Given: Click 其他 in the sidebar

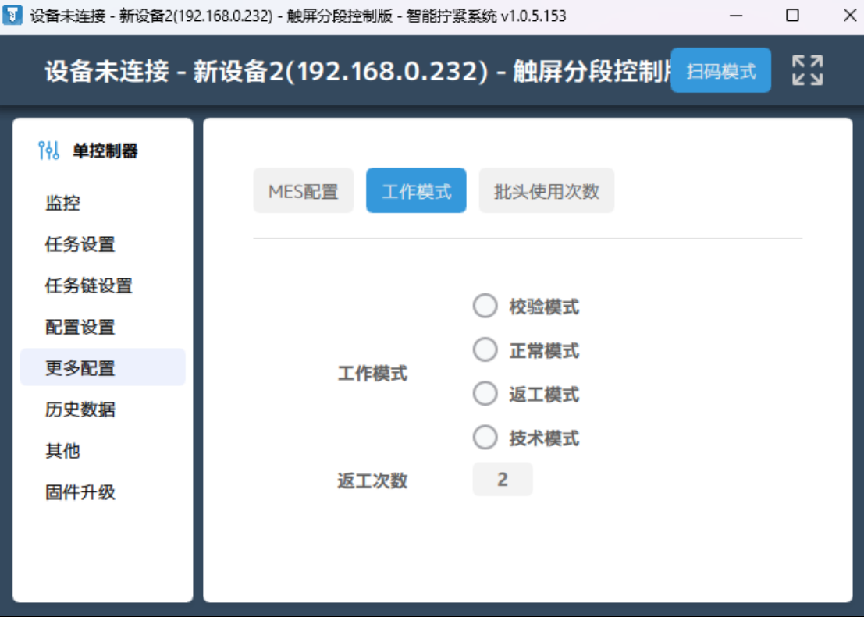Looking at the screenshot, I should 102,451.
